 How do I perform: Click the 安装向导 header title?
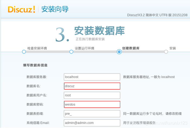(55, 9)
